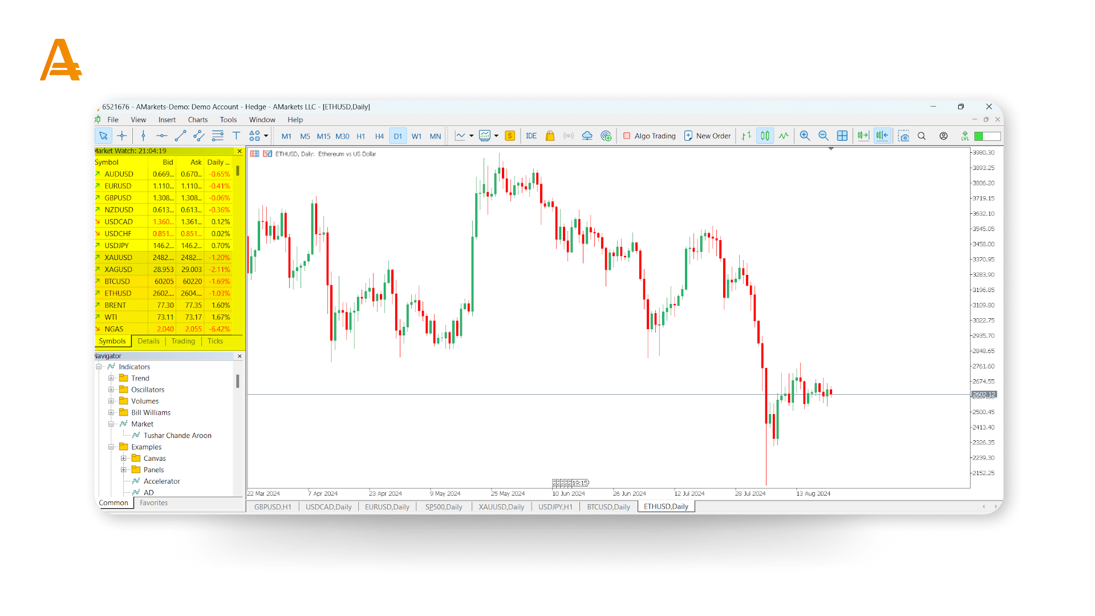
Task: Select the H4 timeframe button
Action: [379, 136]
